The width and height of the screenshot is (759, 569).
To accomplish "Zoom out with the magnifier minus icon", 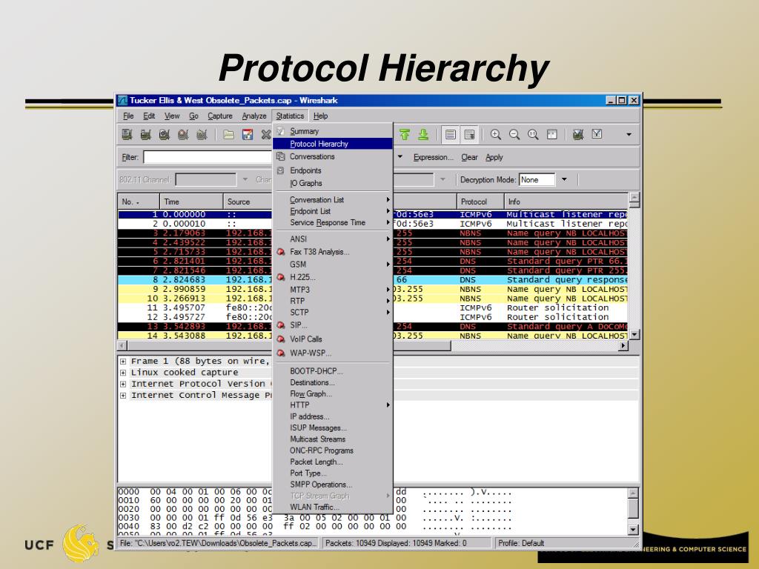I will point(514,135).
